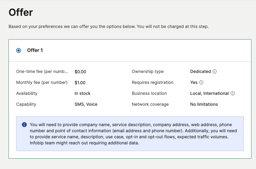Click the registration requirements notice text
The height and width of the screenshot is (169, 256).
(x=133, y=134)
